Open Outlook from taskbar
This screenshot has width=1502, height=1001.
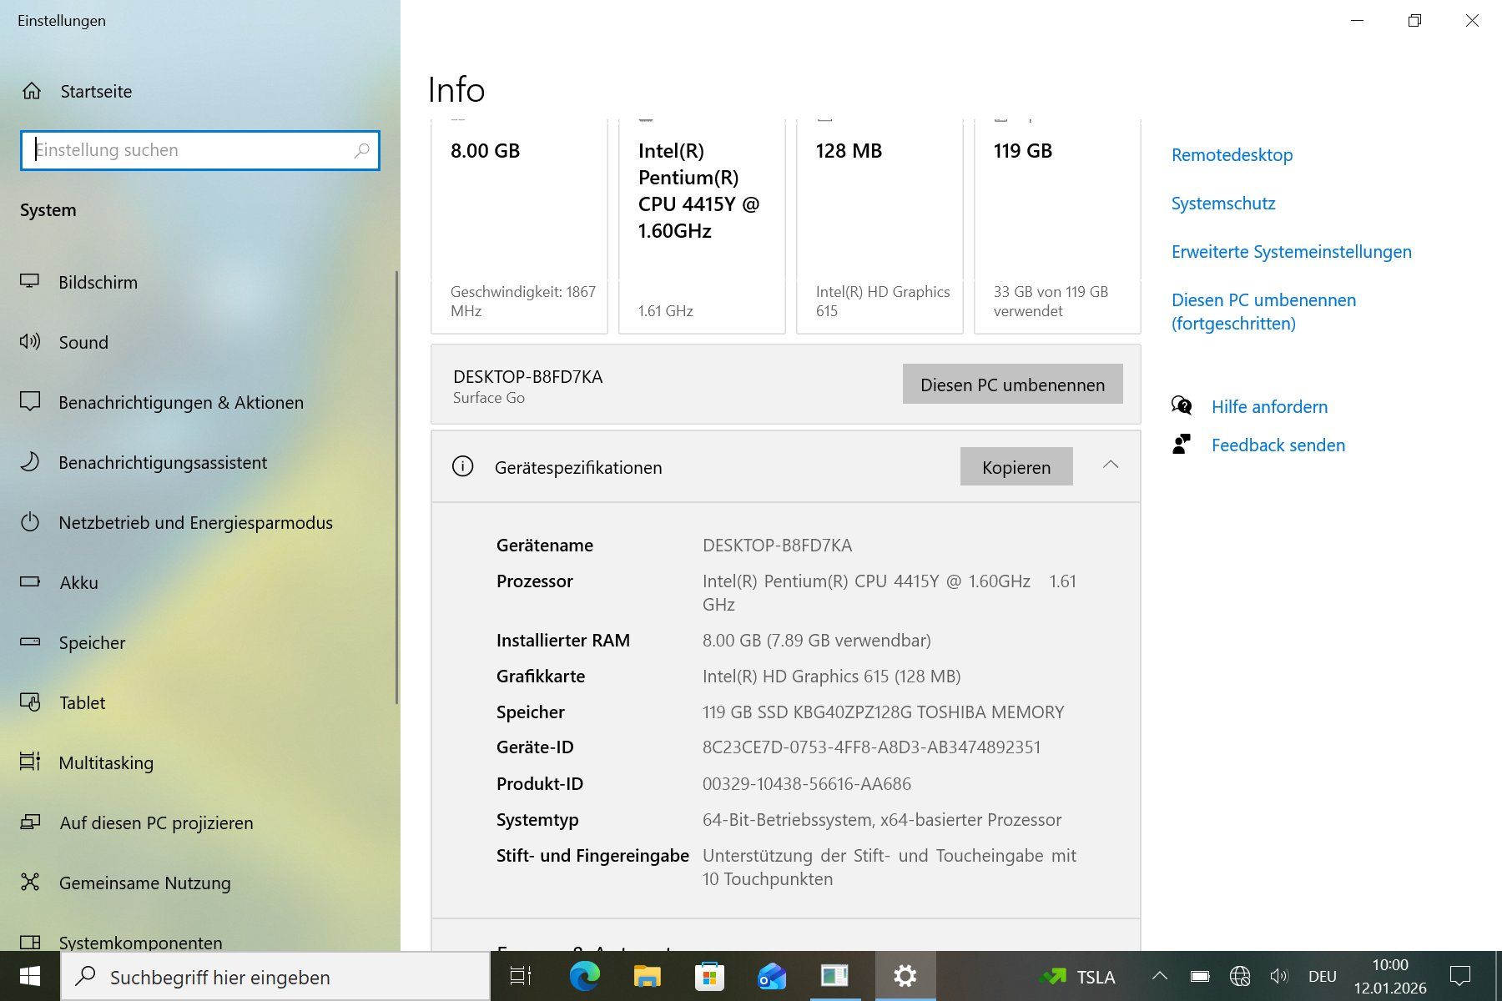coord(772,976)
